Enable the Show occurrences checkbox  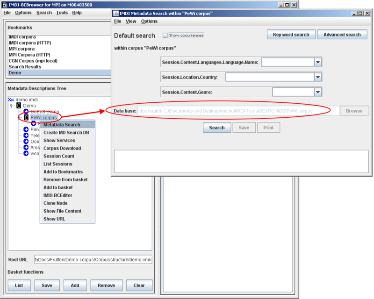coord(165,35)
